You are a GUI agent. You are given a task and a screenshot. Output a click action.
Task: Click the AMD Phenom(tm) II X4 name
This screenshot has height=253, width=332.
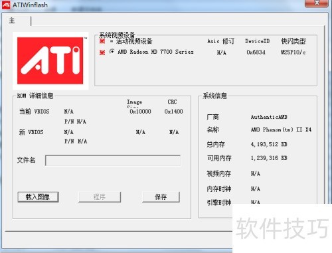point(281,129)
